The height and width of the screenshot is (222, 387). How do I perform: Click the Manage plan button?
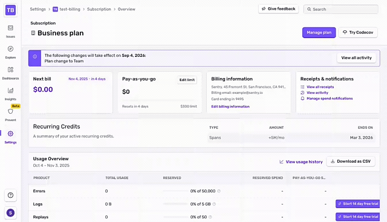319,32
